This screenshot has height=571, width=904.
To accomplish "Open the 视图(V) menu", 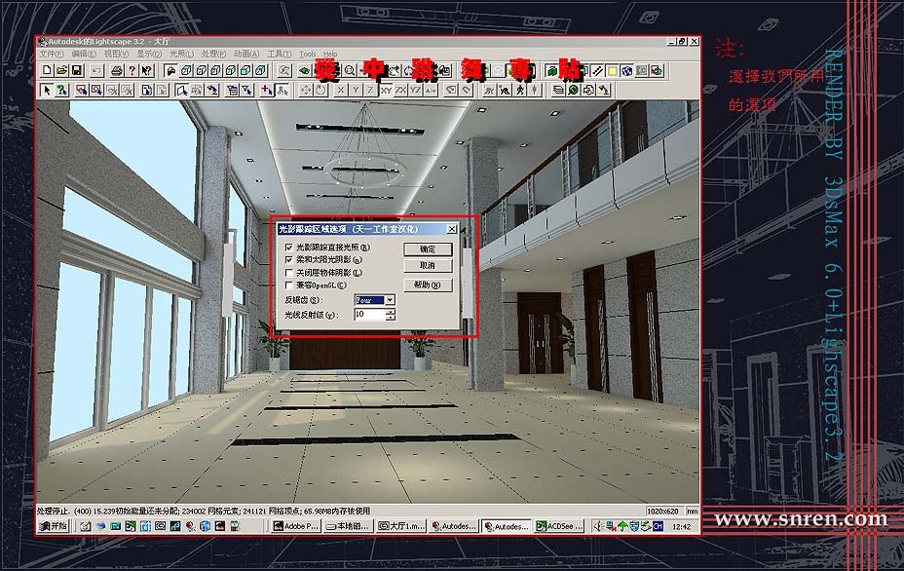I will pyautogui.click(x=117, y=54).
